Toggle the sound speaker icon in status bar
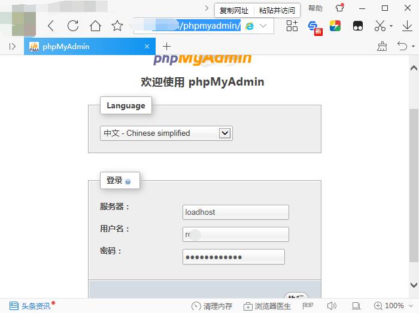Image resolution: width=419 pixels, height=313 pixels. pyautogui.click(x=332, y=306)
